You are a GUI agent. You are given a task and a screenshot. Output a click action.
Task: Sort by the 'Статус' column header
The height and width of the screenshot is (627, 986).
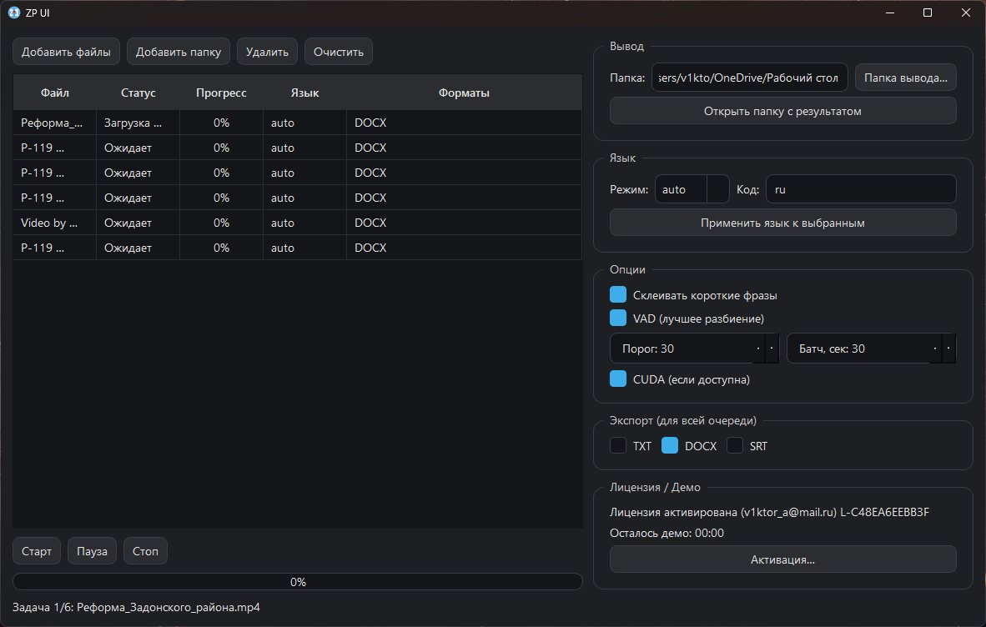pos(138,93)
